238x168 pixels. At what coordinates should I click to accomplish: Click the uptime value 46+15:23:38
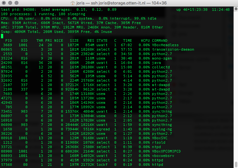tap(195, 9)
